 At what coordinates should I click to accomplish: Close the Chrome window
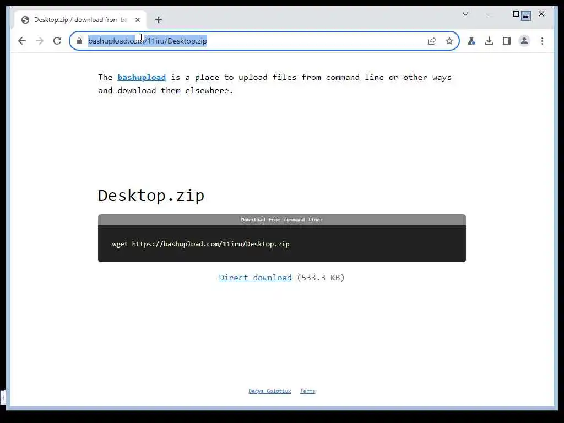(x=541, y=14)
